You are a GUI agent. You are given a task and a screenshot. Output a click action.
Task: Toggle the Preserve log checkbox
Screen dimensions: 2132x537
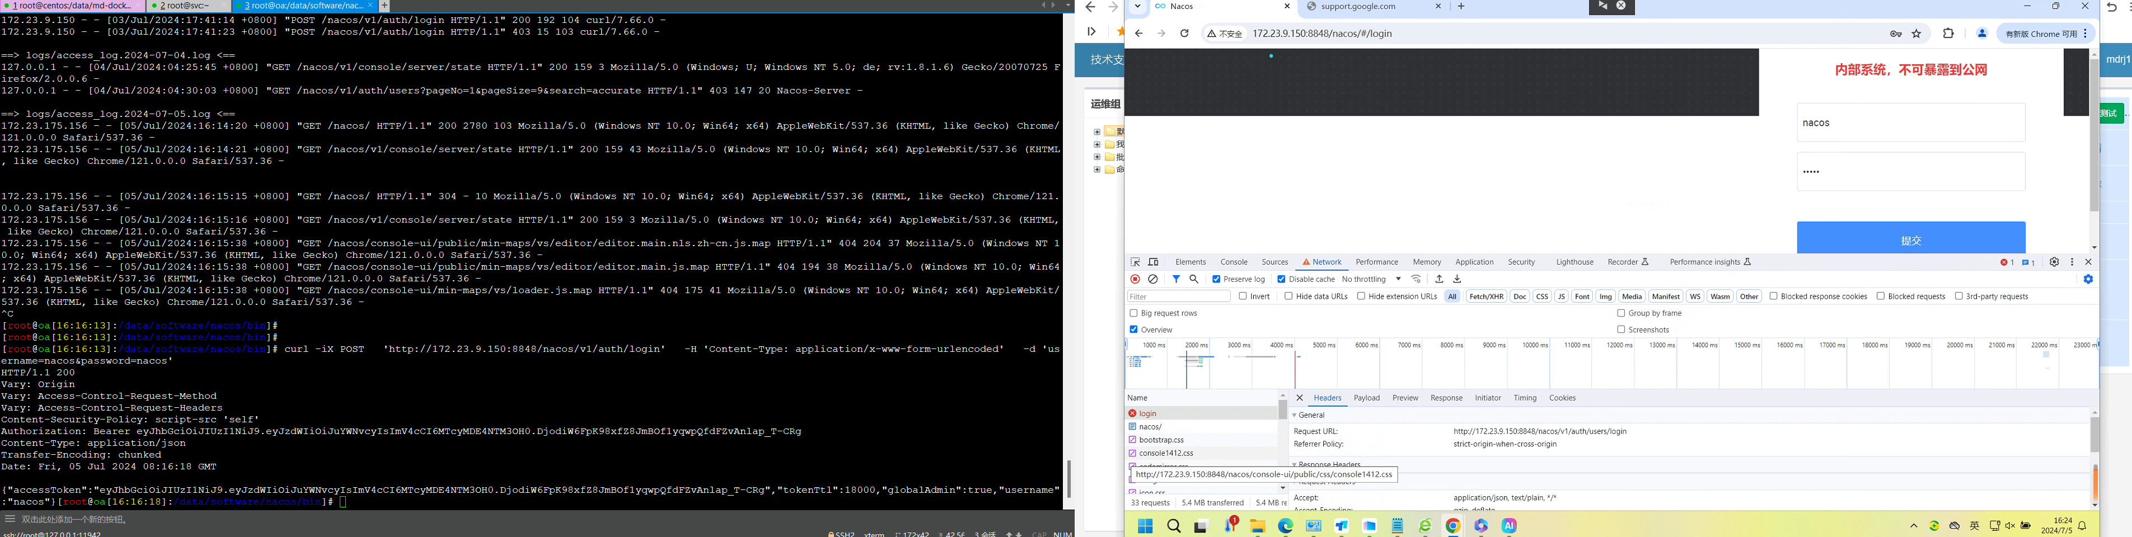pos(1217,280)
